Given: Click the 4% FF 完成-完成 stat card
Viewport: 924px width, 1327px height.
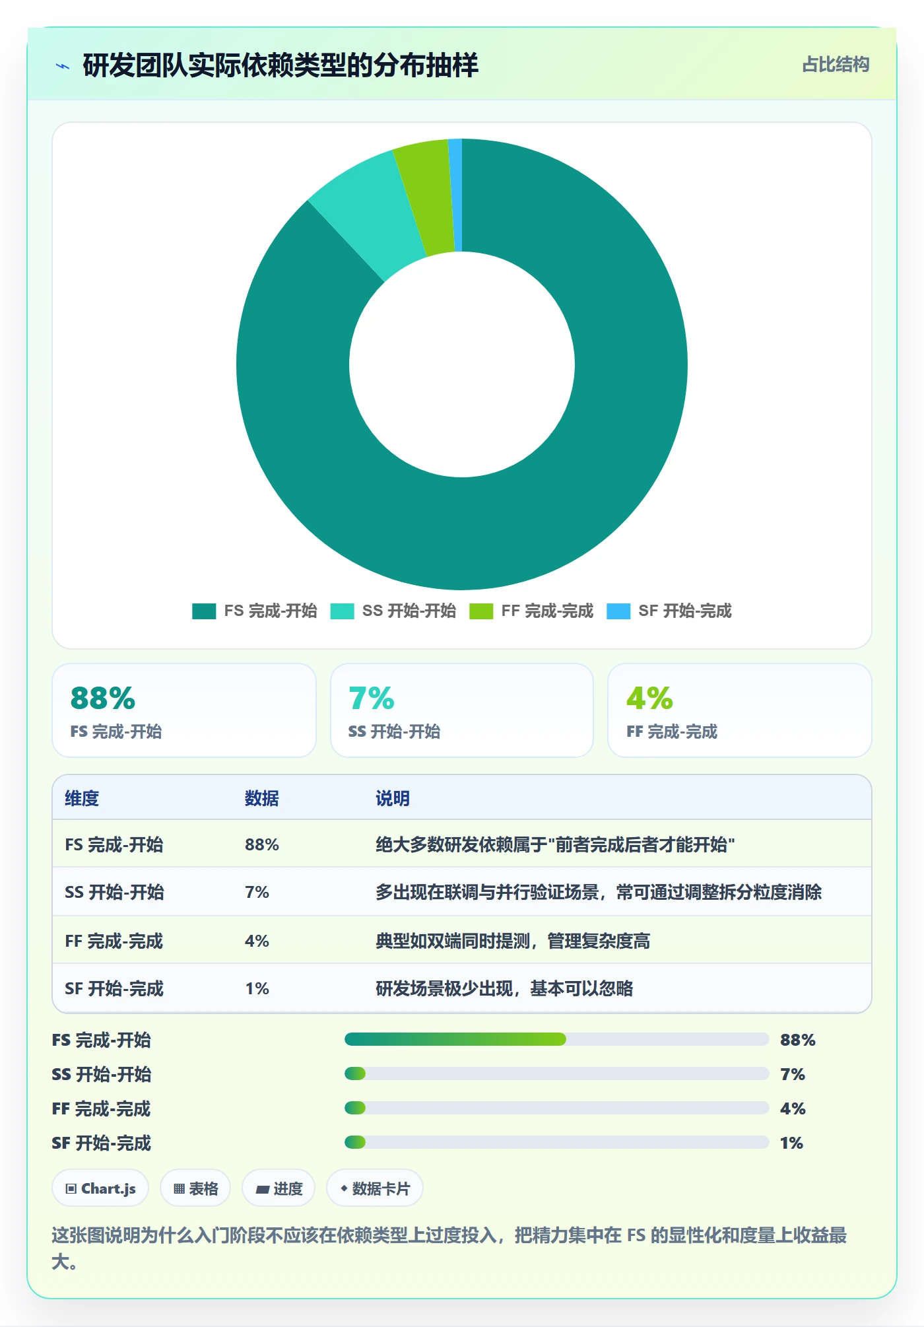Looking at the screenshot, I should 740,710.
